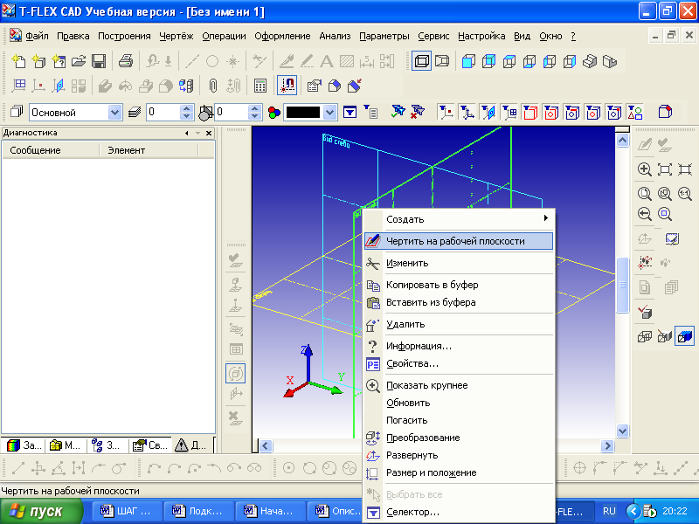The image size is (699, 524).
Task: Click the Элемент column header
Action: coord(149,150)
